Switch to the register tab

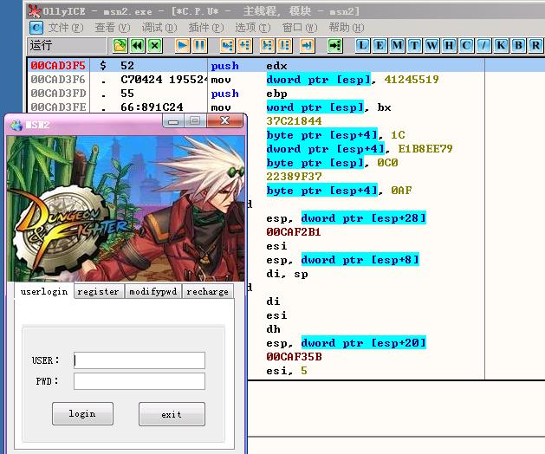tap(99, 291)
